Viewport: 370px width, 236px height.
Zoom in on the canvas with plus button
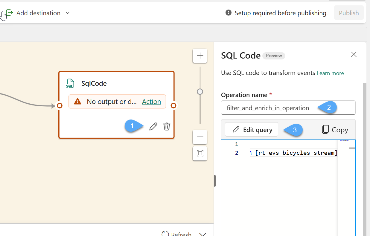pyautogui.click(x=200, y=56)
